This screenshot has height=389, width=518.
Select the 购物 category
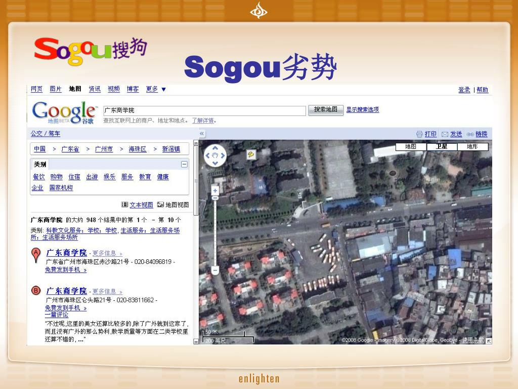click(57, 177)
